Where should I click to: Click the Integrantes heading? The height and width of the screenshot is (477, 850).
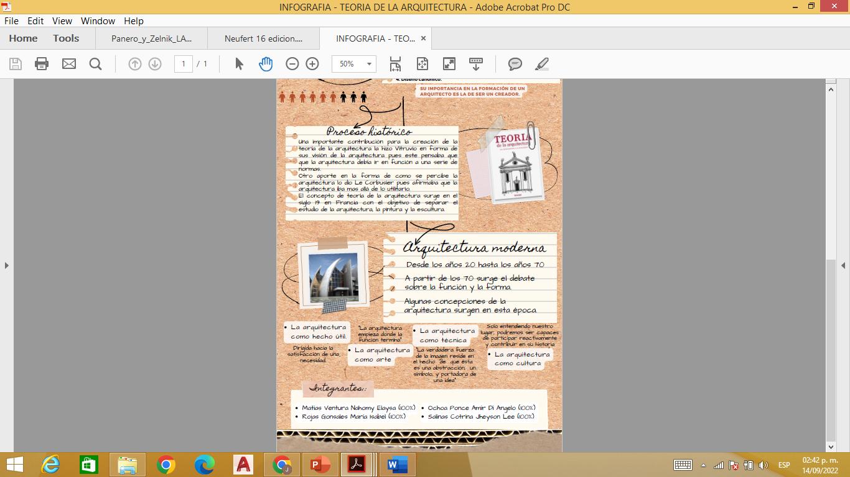339,389
